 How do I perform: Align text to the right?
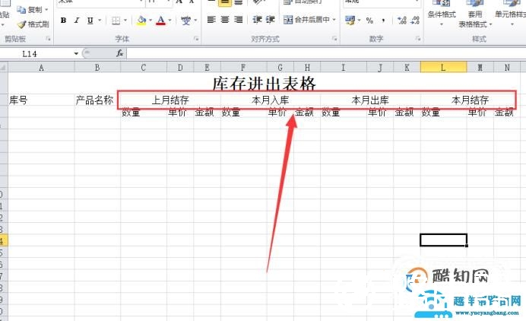238,20
